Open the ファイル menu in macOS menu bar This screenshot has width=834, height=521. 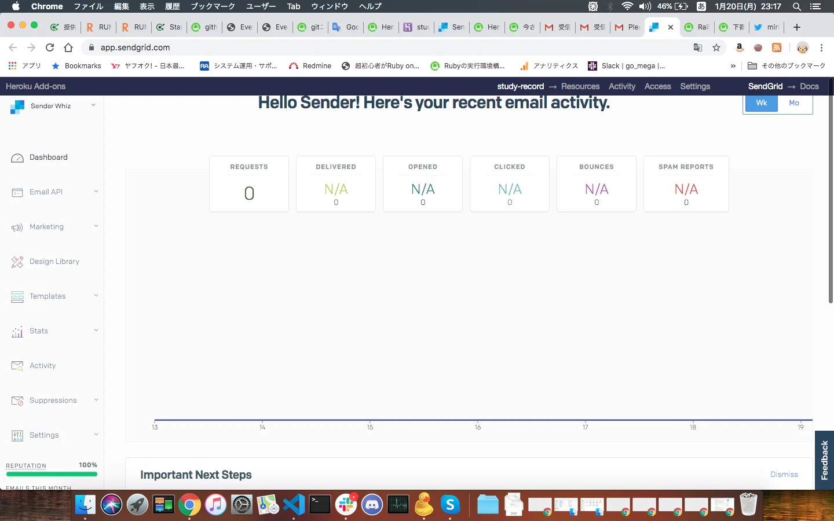(x=89, y=6)
